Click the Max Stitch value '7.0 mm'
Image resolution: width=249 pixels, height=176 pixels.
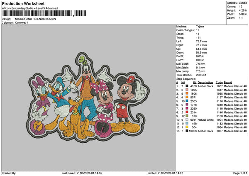click(200, 64)
